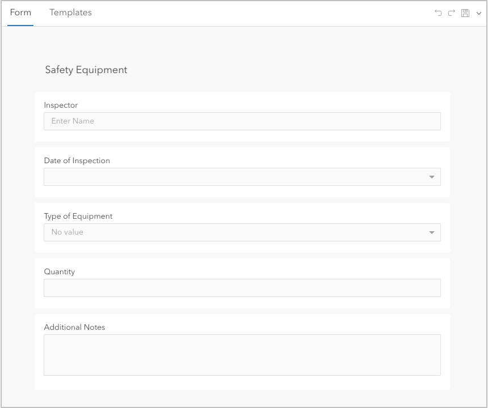
Task: Switch to the Form tab
Action: pos(20,12)
